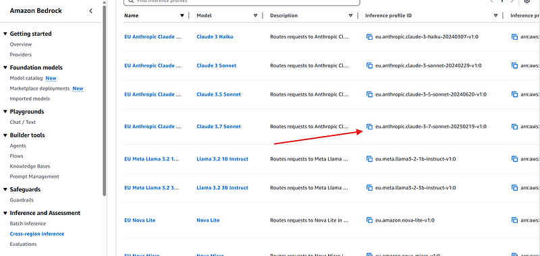Open the EU Meta Llama 3.2 1... profile
Viewport: 540px width, 256px height.
[152, 159]
